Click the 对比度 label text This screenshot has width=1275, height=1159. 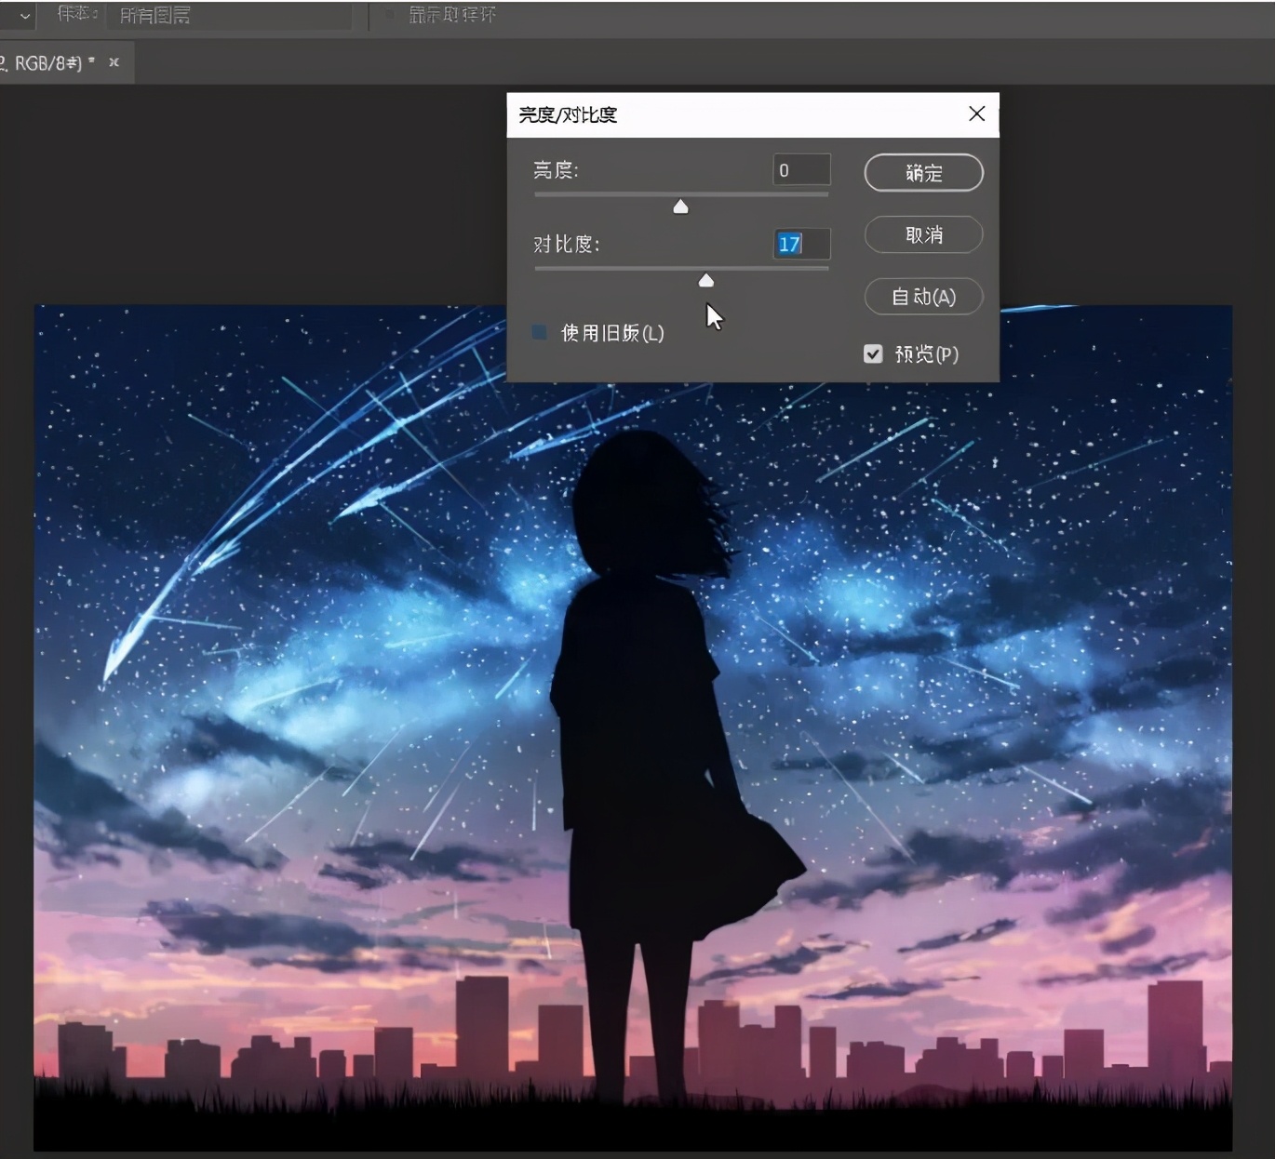(566, 244)
